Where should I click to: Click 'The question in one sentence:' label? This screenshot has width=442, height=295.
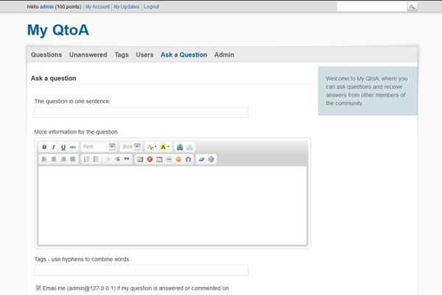point(72,101)
